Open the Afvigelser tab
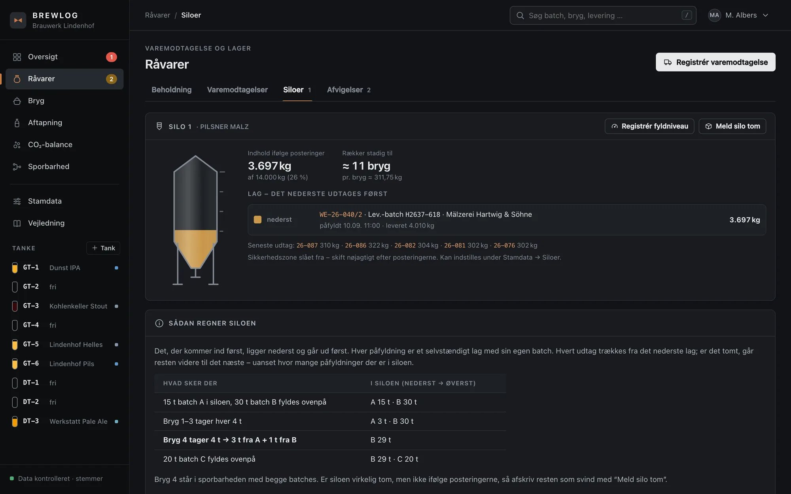The height and width of the screenshot is (494, 791). (349, 90)
